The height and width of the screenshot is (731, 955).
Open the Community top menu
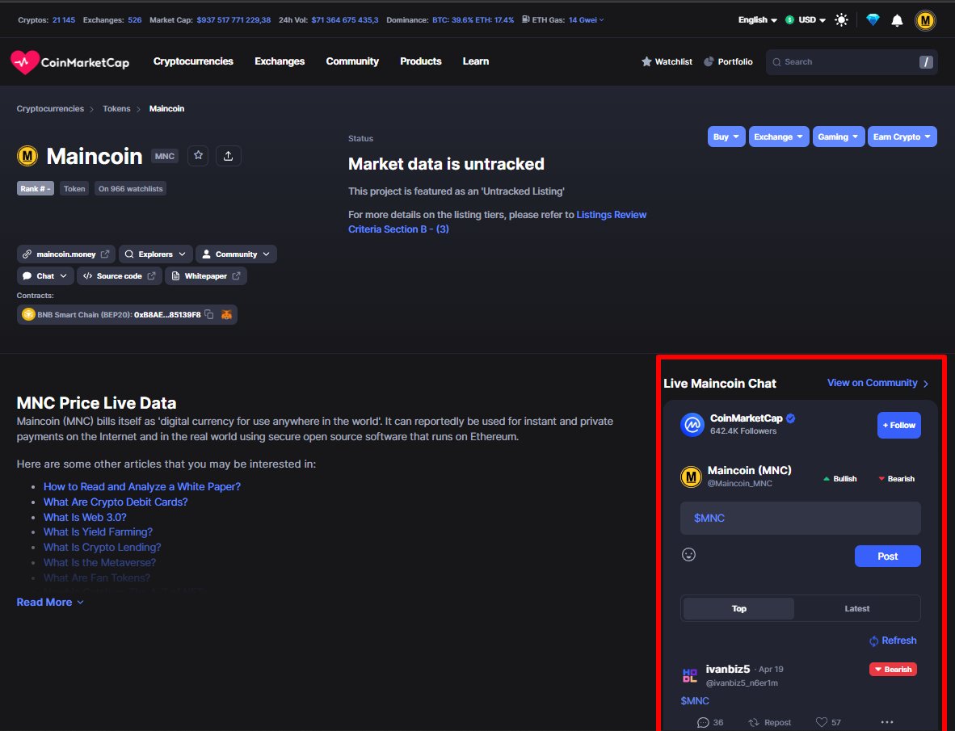(x=352, y=61)
